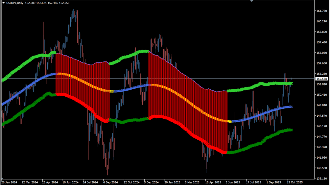Click the 156.050 price scale label
Screen dimensions: 330x185
321,53
